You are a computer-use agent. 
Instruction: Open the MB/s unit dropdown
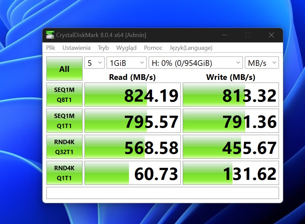[262, 63]
